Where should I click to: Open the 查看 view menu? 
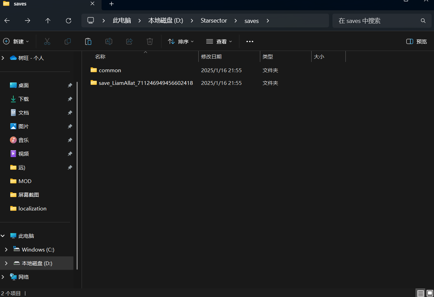(x=219, y=41)
